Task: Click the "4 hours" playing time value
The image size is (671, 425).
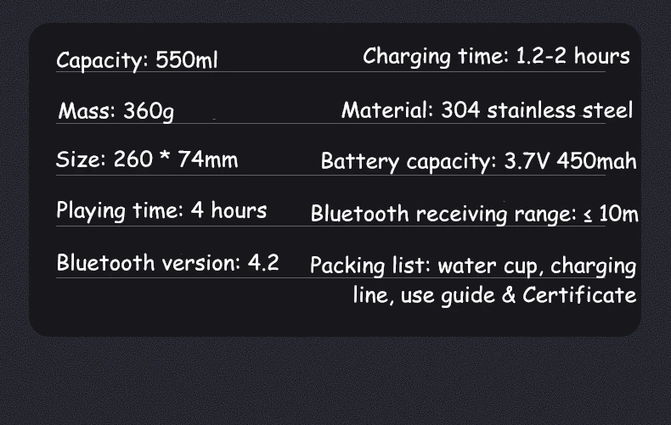Action: click(228, 210)
